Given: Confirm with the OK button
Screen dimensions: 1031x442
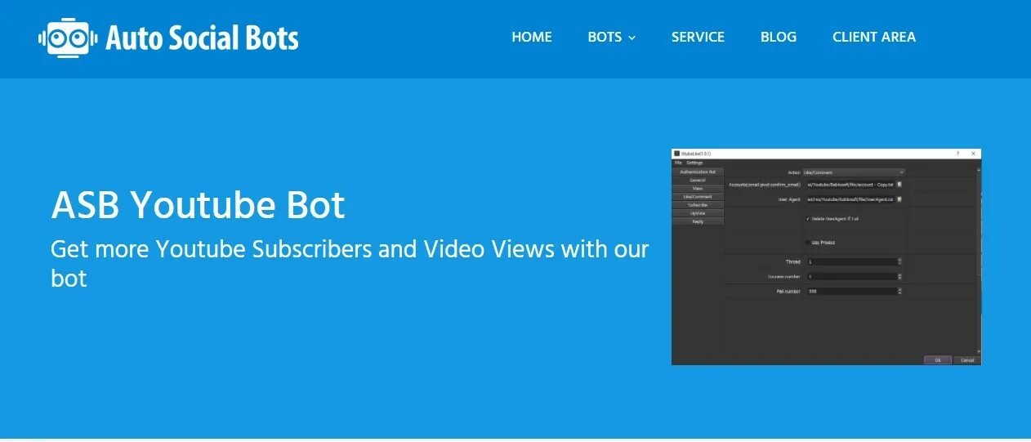Looking at the screenshot, I should click(938, 360).
